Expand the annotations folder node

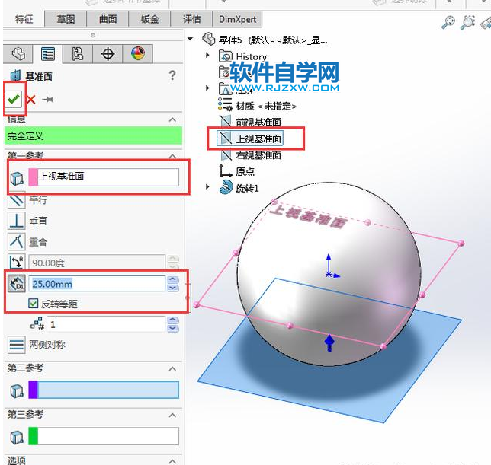(x=207, y=88)
